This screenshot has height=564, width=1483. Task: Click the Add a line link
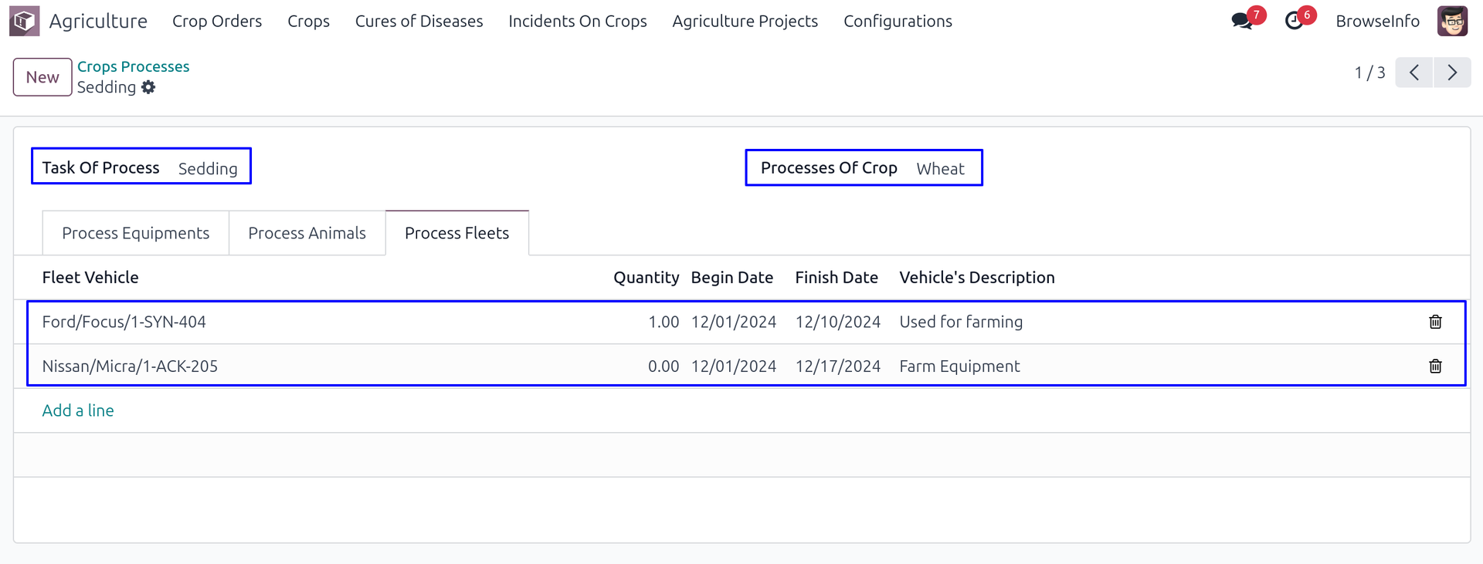click(78, 410)
